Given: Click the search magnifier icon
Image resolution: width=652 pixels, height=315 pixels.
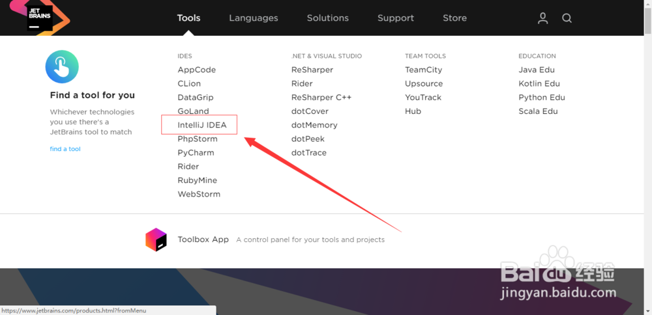Looking at the screenshot, I should point(567,18).
